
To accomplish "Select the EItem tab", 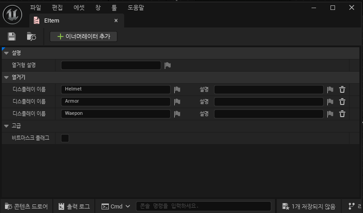I will point(77,21).
